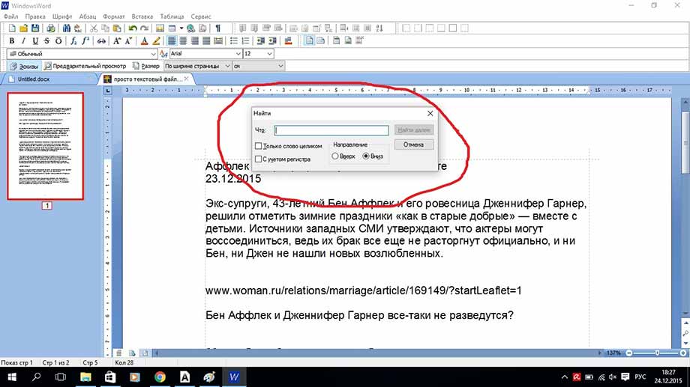Insert numbered list
The width and height of the screenshot is (690, 387).
pos(245,41)
